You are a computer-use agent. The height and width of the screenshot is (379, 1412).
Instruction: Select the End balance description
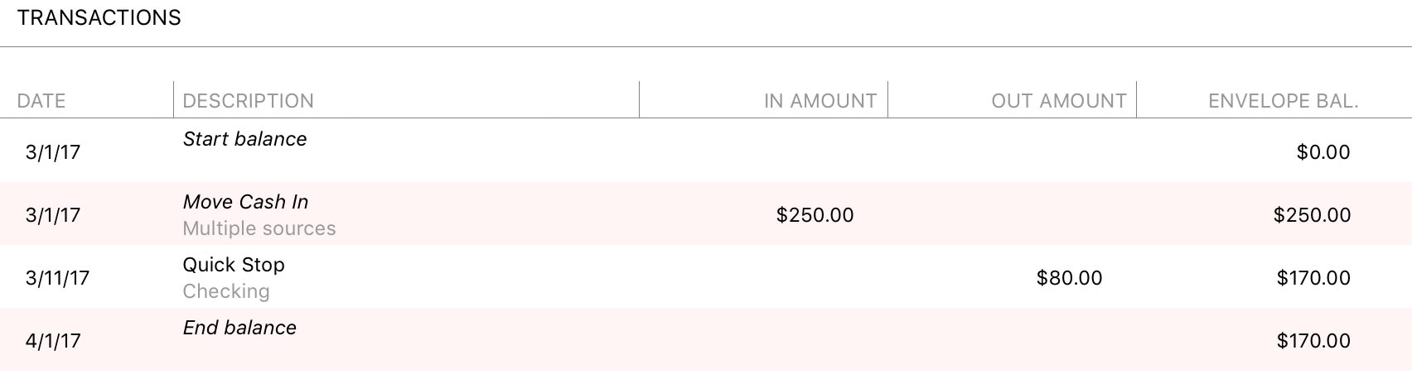tap(239, 328)
